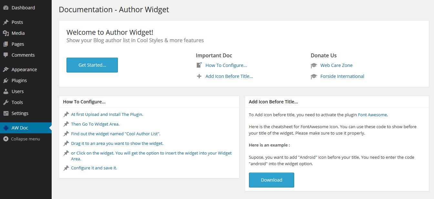Click the plus icon before Add Icon link
This screenshot has width=434, height=199.
199,76
